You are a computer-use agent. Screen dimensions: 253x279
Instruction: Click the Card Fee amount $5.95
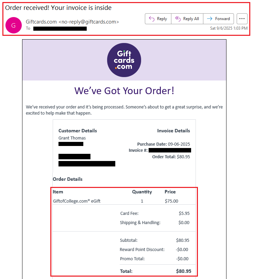click(x=184, y=214)
